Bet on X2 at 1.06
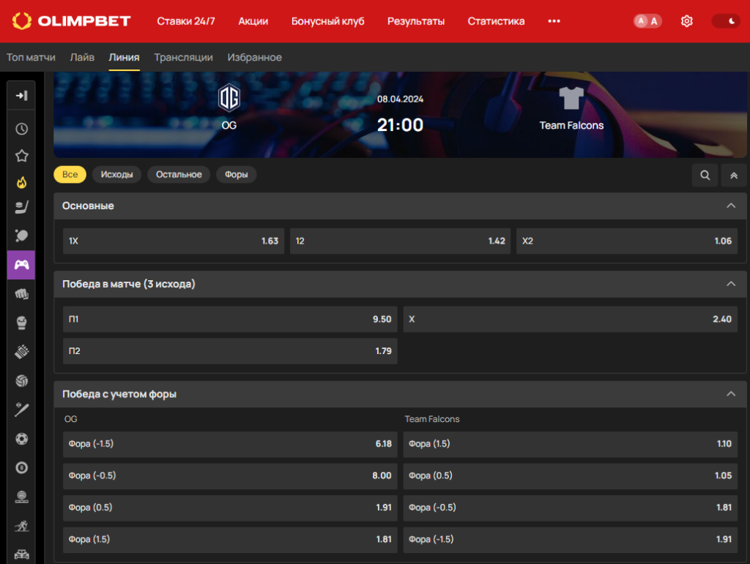The height and width of the screenshot is (564, 750). (627, 241)
